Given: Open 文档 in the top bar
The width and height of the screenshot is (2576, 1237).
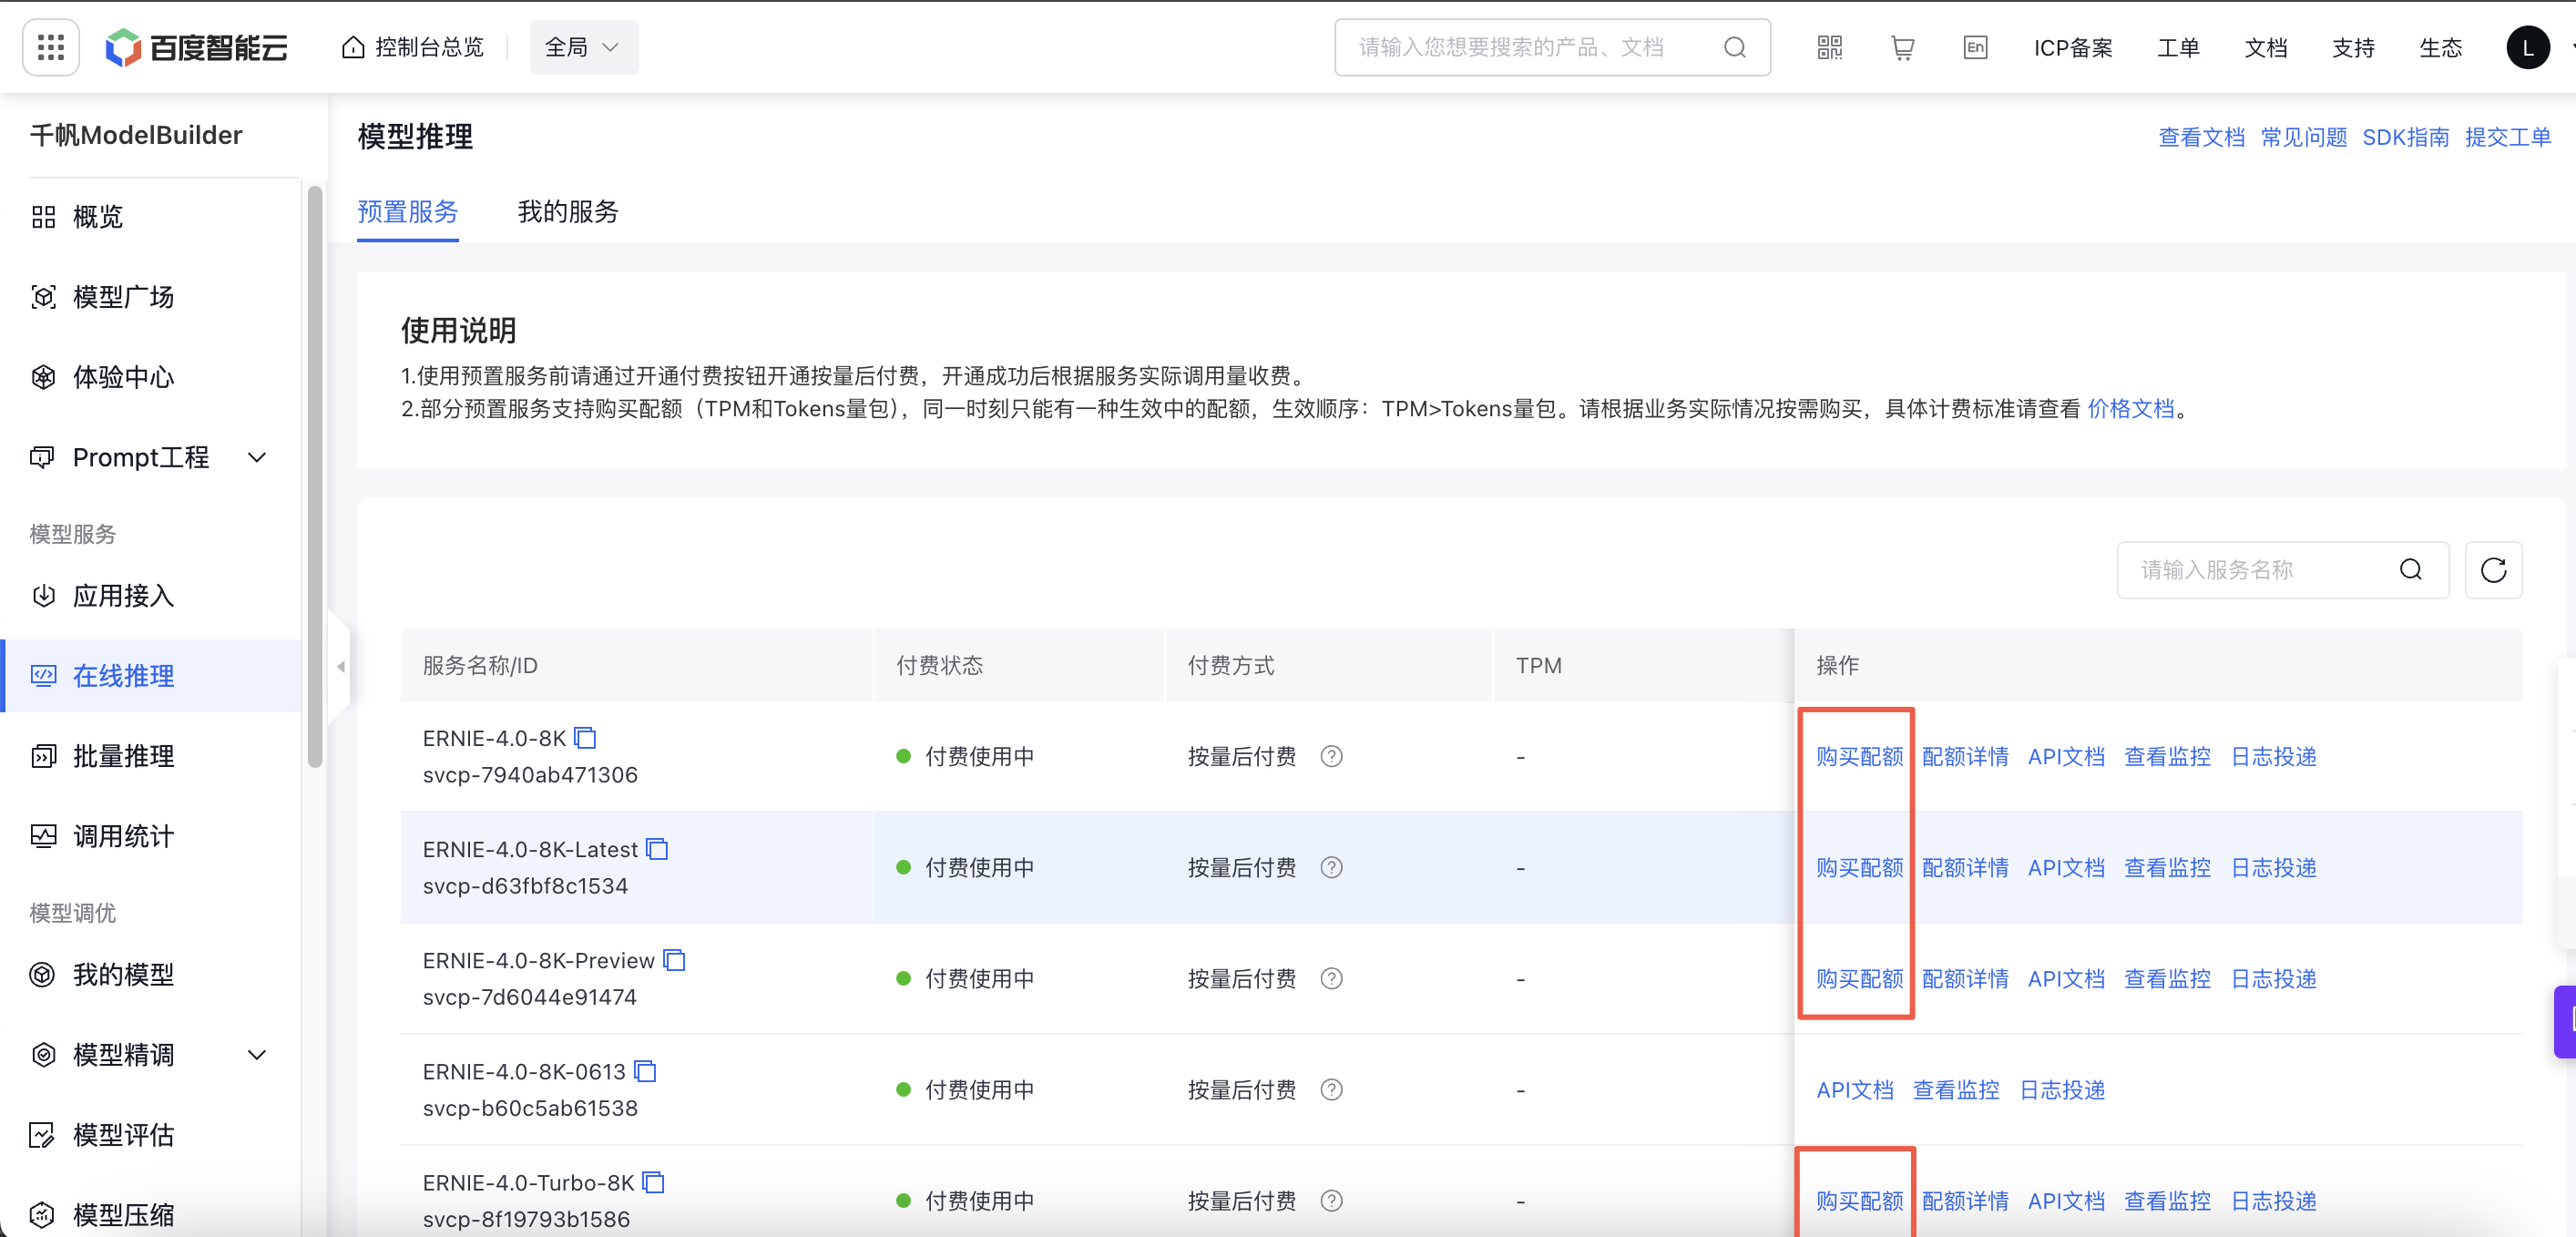Looking at the screenshot, I should coord(2265,47).
